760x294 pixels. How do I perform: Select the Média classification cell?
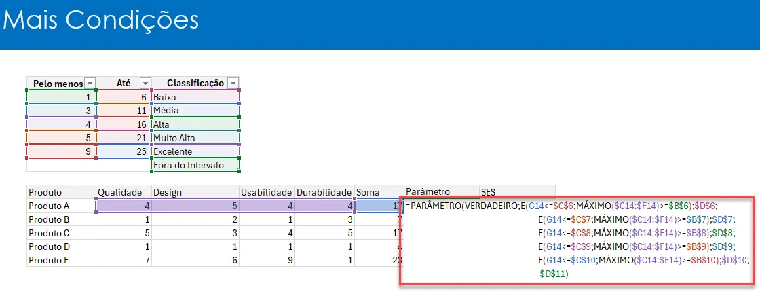pyautogui.click(x=196, y=111)
